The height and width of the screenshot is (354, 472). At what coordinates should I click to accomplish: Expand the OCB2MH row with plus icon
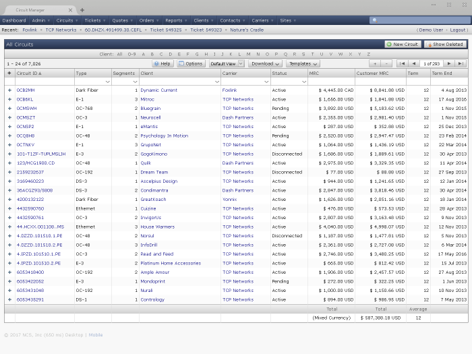(x=9, y=90)
